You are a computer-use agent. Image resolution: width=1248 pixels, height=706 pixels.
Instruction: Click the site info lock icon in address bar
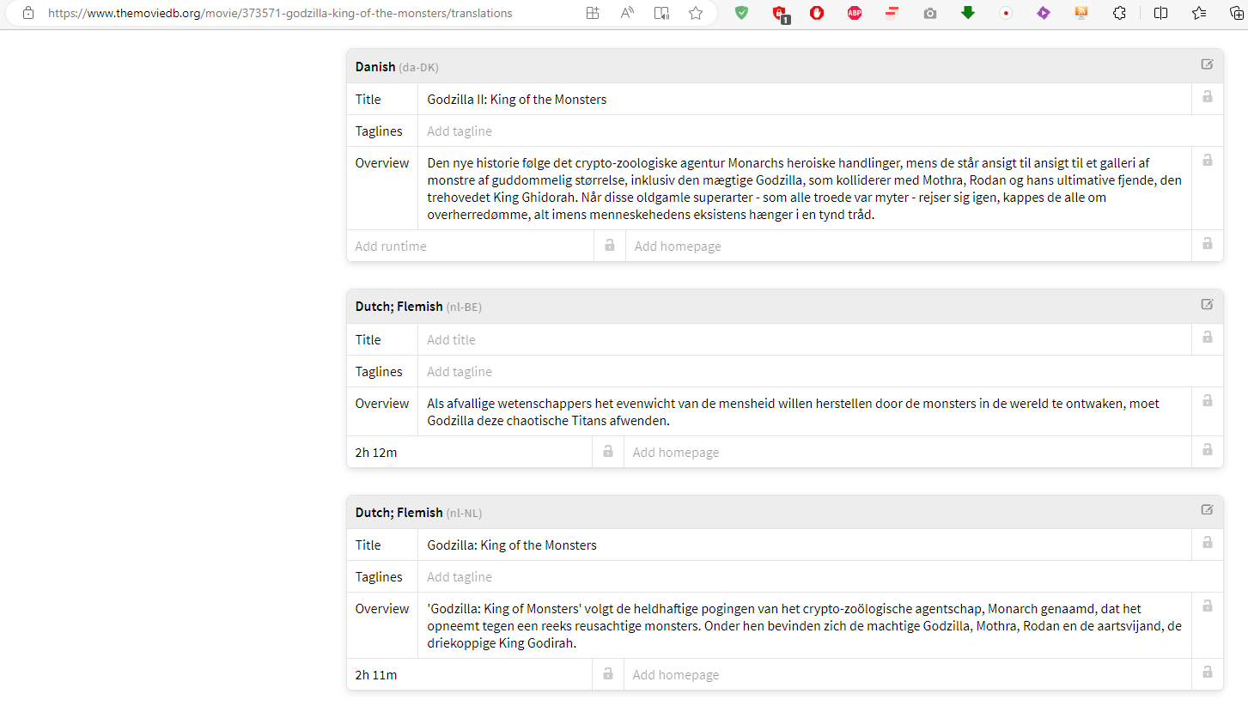point(28,13)
